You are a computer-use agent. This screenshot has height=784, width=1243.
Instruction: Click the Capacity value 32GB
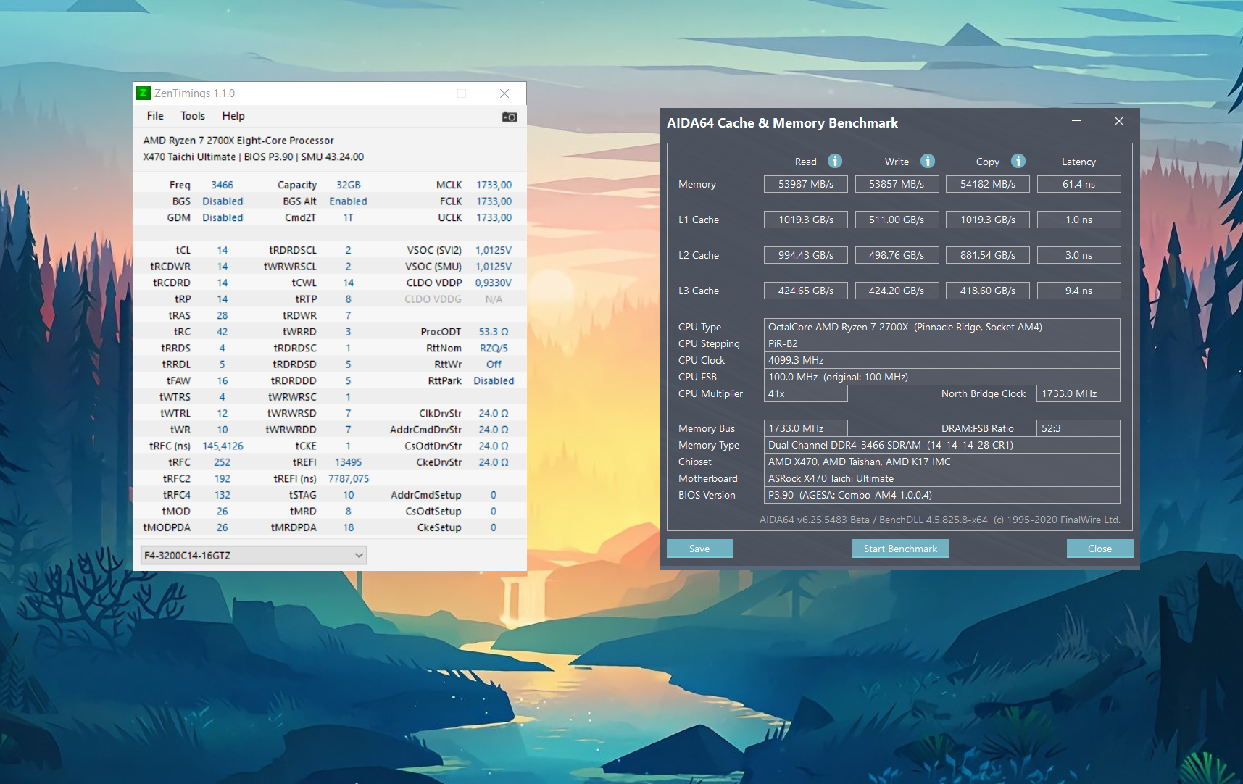click(349, 185)
